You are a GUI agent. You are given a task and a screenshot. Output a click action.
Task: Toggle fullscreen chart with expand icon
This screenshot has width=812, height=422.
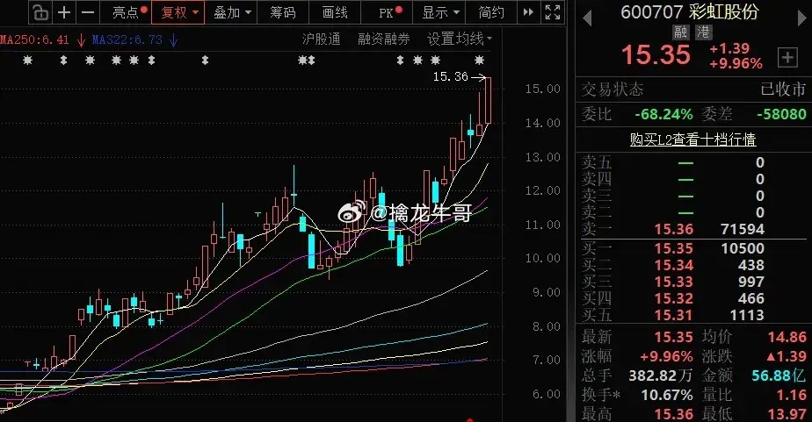pos(553,12)
